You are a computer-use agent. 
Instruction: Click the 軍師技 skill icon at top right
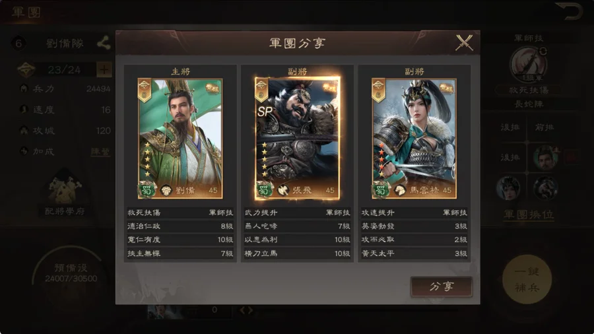529,65
